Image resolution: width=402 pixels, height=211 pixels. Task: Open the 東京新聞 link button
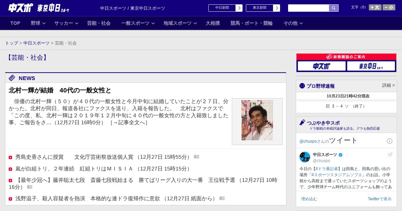(x=260, y=8)
